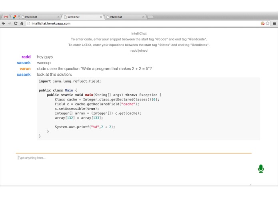Go back with the browser back arrow
The height and width of the screenshot is (198, 278).
click(4, 23)
